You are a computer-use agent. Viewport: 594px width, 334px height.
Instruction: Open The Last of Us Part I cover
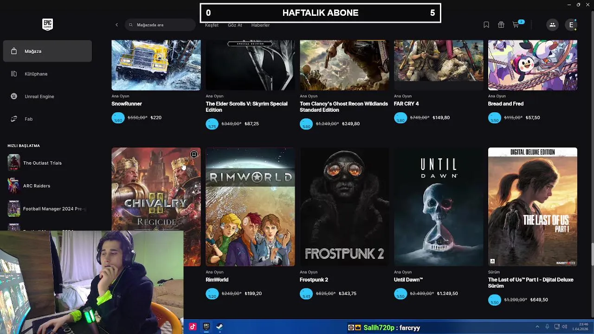(533, 207)
